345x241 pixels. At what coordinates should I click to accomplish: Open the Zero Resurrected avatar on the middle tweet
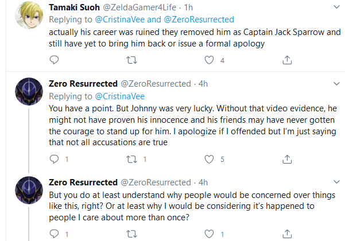click(29, 91)
